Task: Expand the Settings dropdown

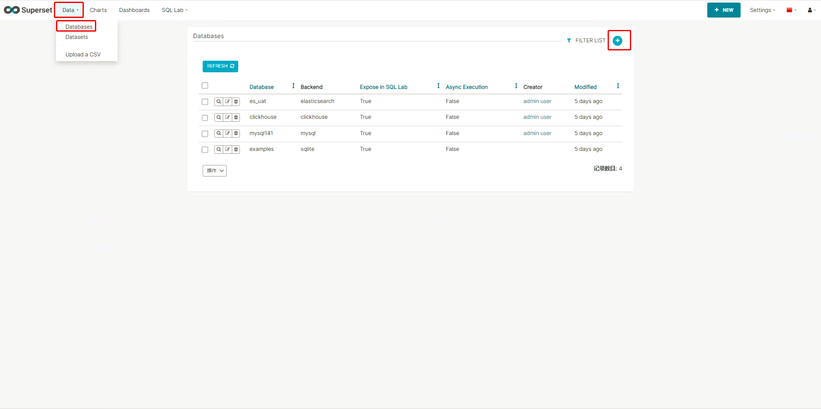Action: [x=762, y=10]
